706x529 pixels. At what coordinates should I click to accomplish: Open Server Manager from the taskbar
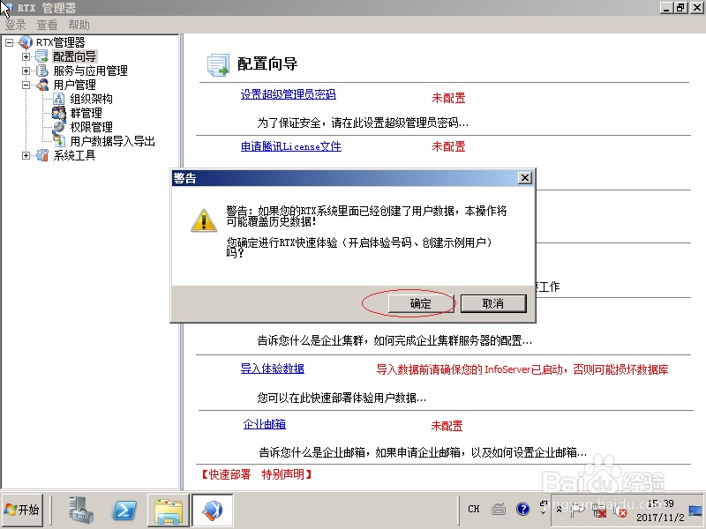[x=81, y=510]
